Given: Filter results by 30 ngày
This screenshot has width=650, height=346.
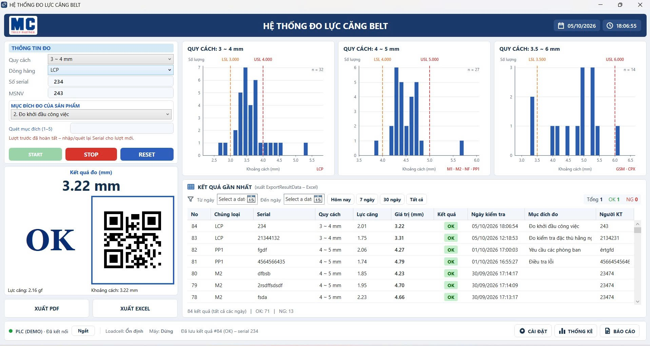Looking at the screenshot, I should click(392, 200).
